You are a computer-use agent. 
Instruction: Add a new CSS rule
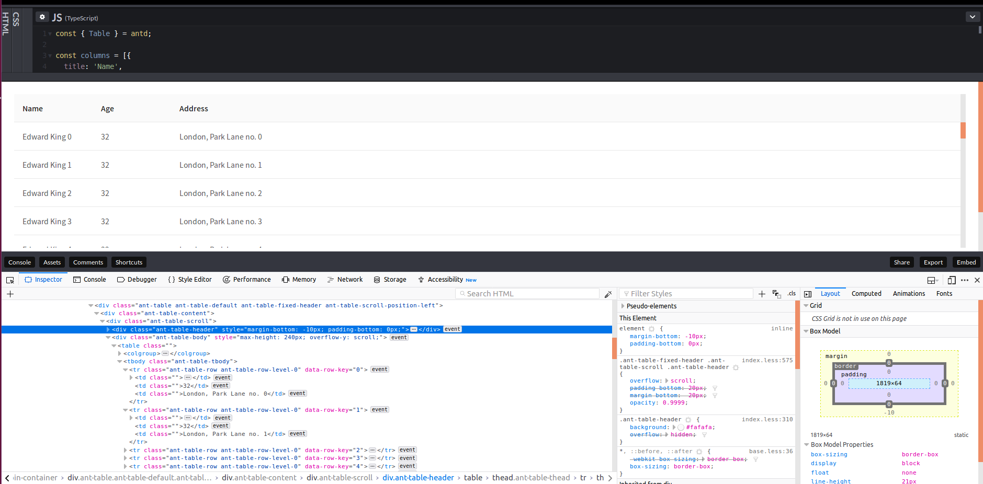762,294
